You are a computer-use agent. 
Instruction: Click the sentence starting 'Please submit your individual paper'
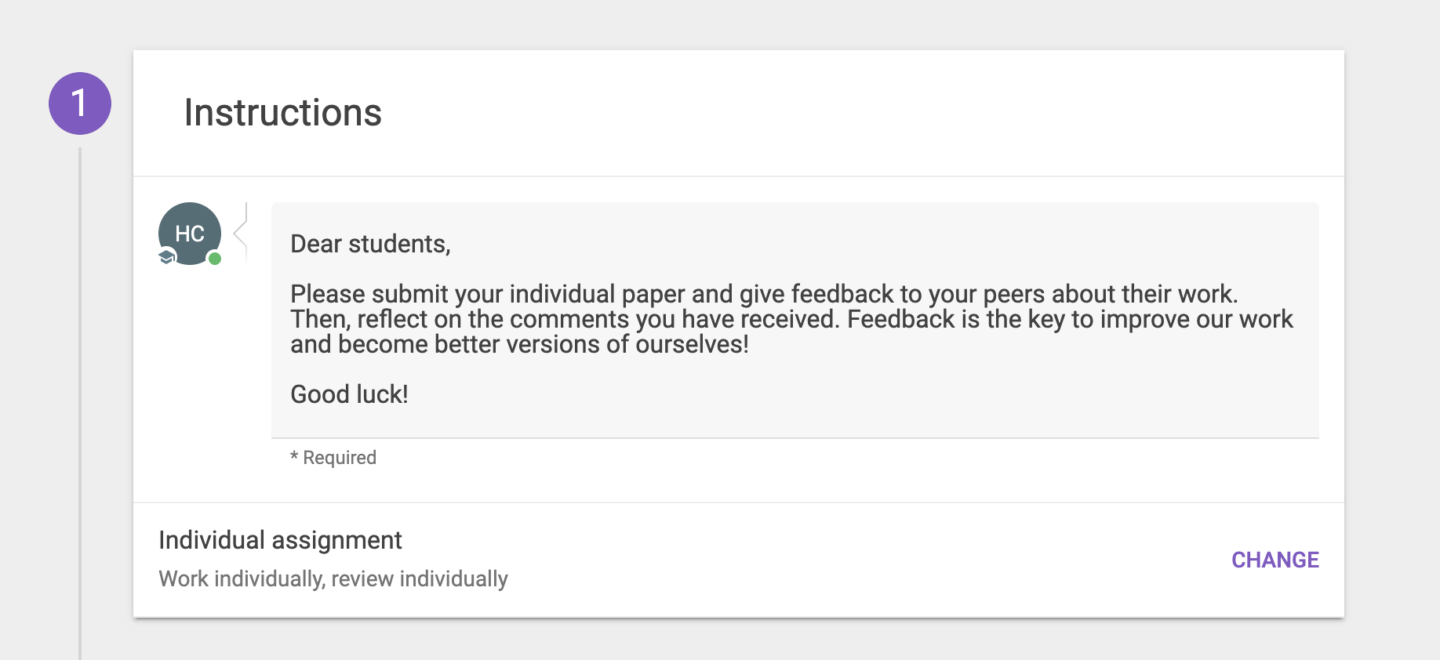coord(764,294)
